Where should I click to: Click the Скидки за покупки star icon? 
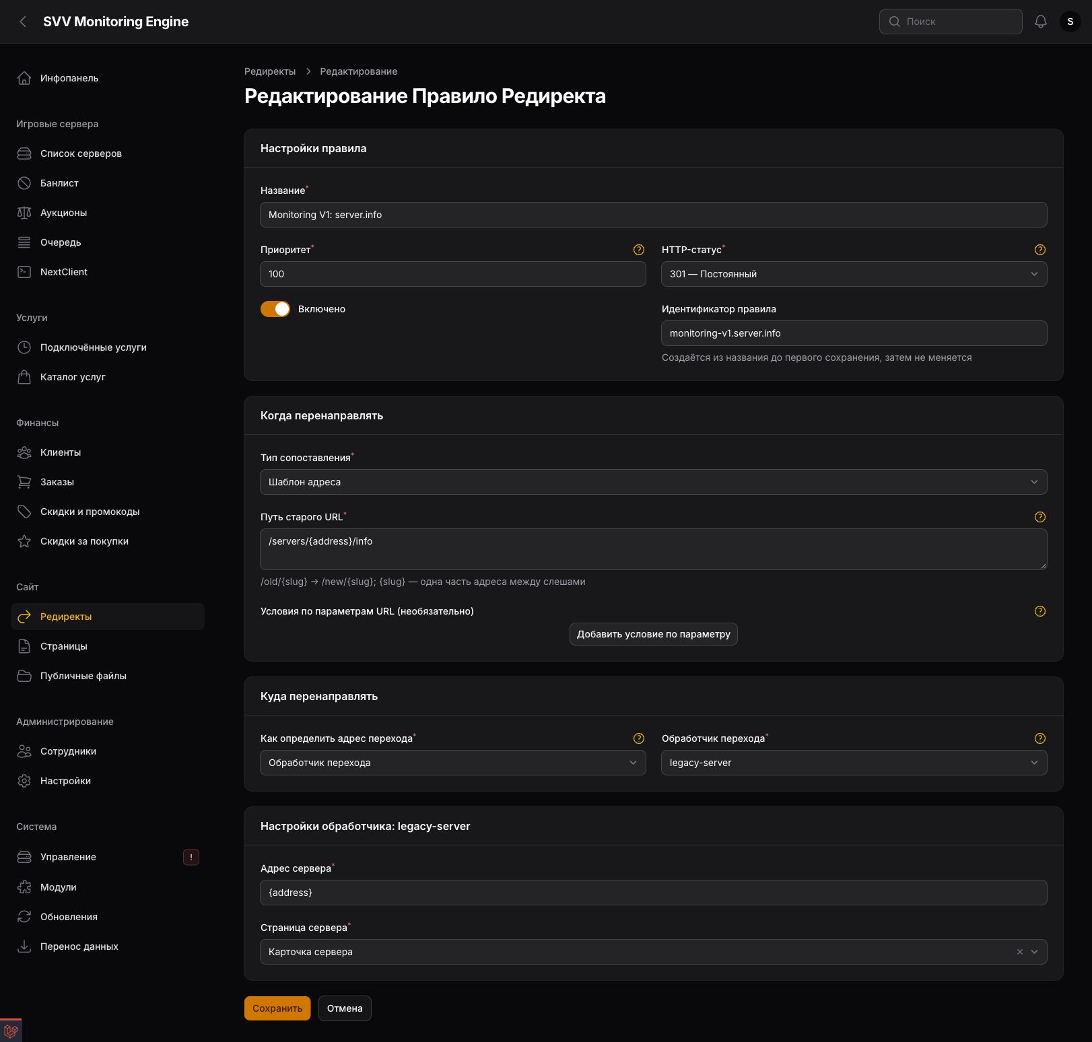[24, 541]
